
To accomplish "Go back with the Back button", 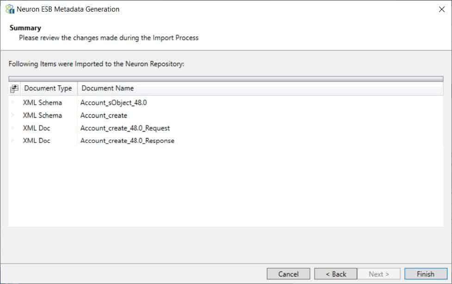I will point(335,274).
